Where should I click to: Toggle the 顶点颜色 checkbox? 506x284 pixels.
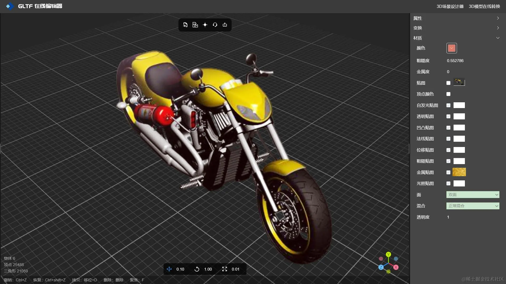click(448, 94)
